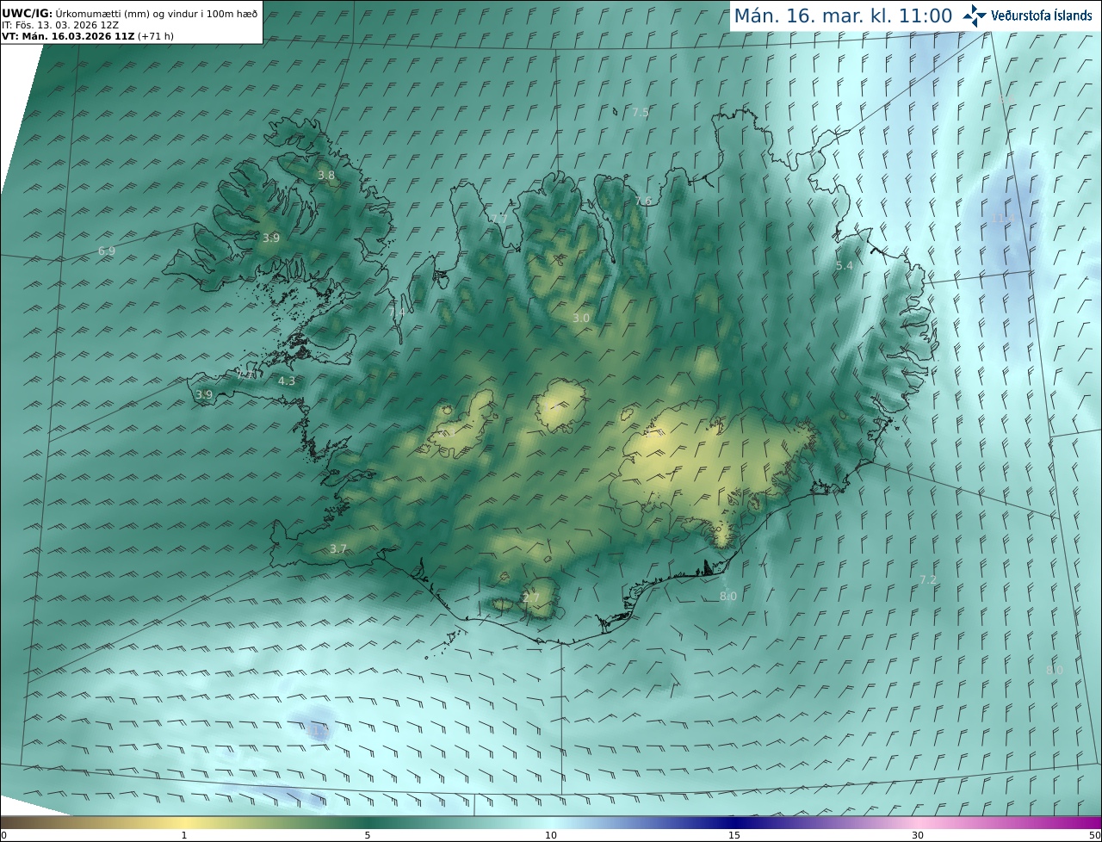Click the 4.3 value on the map
The width and height of the screenshot is (1102, 842).
tap(287, 381)
